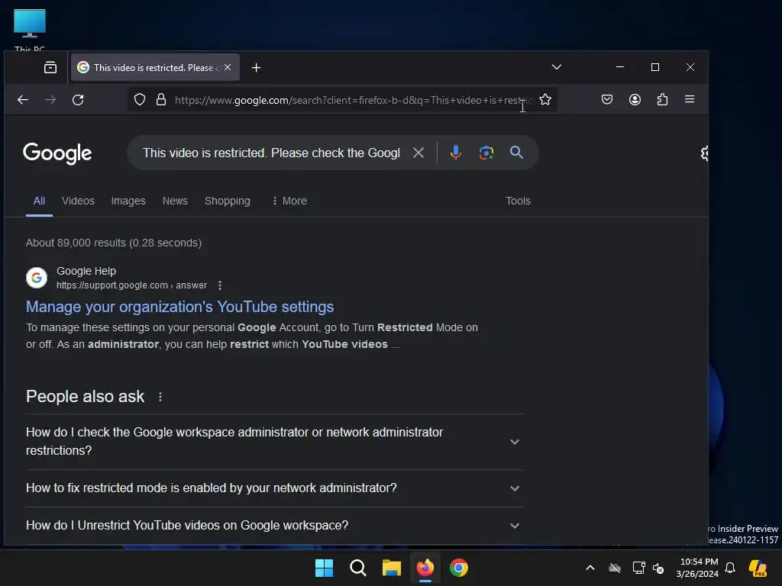The image size is (782, 586).
Task: Start Google voice search microphone
Action: [x=455, y=153]
